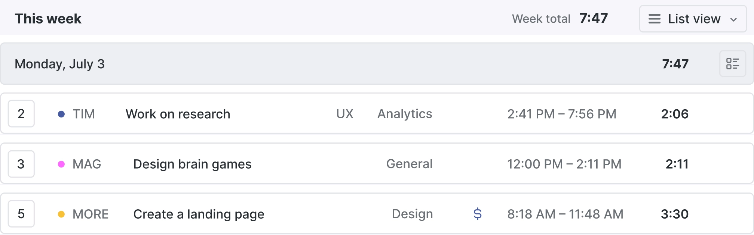Expand the grouped entries badge showing 3
754x235 pixels.
click(21, 164)
